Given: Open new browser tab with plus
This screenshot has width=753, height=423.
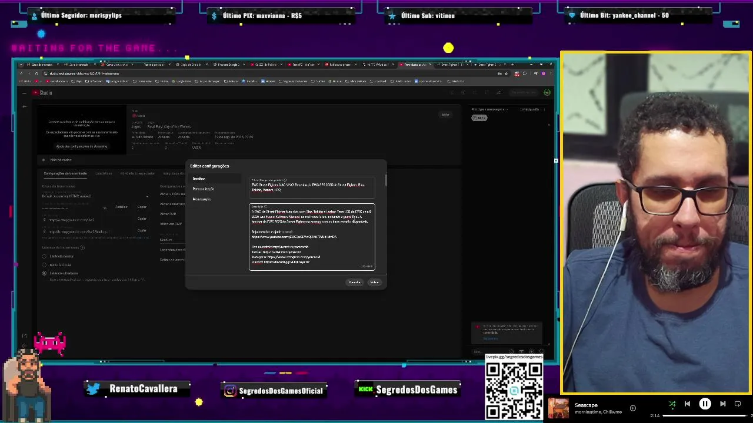Looking at the screenshot, I should point(512,65).
